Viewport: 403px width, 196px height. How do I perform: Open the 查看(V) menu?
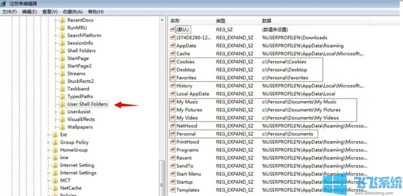50,12
